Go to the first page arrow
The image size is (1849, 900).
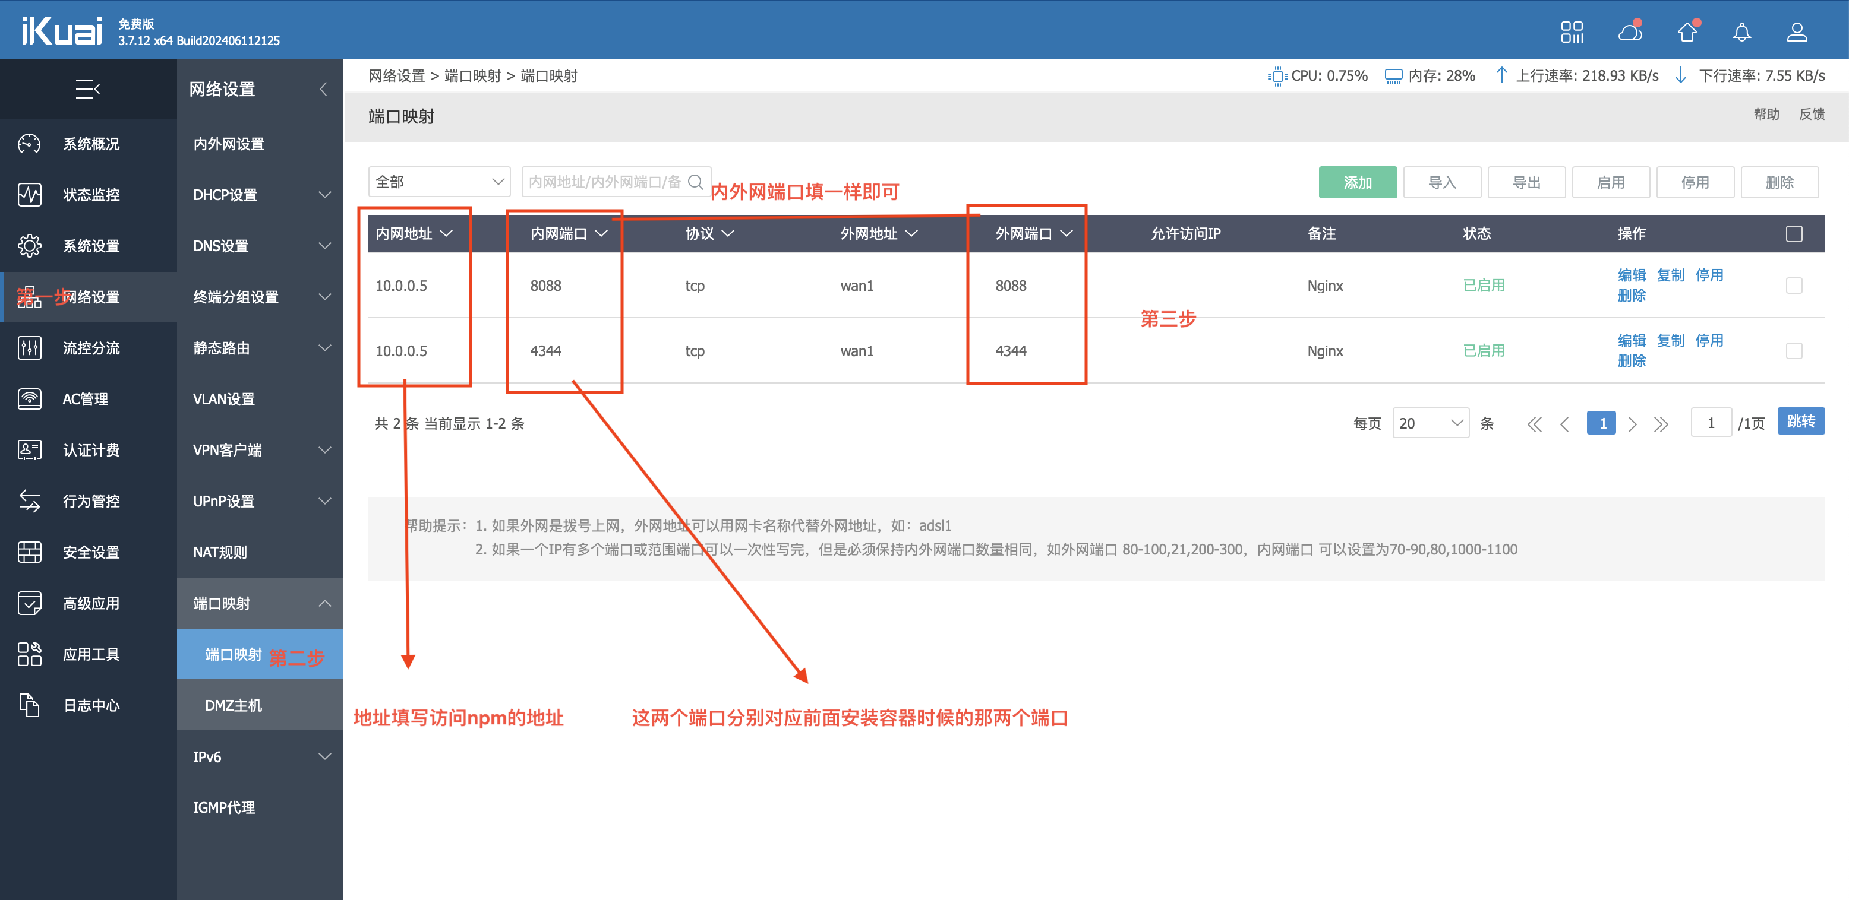(x=1535, y=424)
